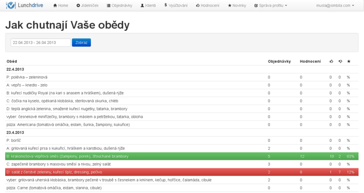
Task: Go to Home in the navbar
Action: 61,5
